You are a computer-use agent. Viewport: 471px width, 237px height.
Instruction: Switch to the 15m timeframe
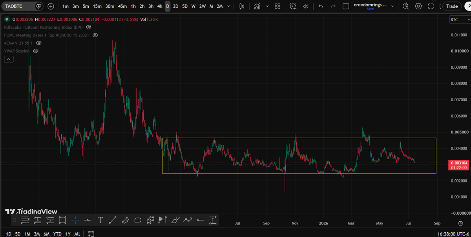click(97, 6)
